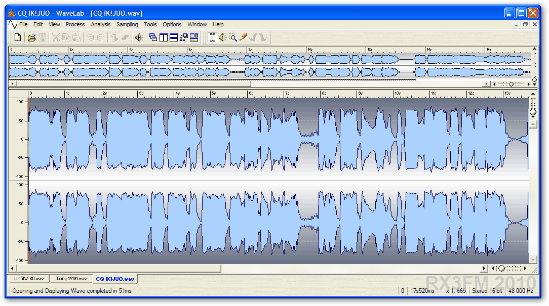Screen dimensions: 549x306
Task: Click the greyed Save disk icon
Action: click(x=42, y=37)
